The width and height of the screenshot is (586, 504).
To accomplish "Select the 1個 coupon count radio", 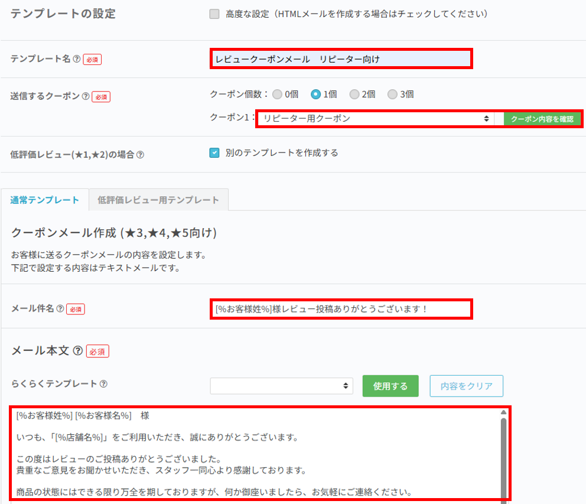I will click(316, 94).
